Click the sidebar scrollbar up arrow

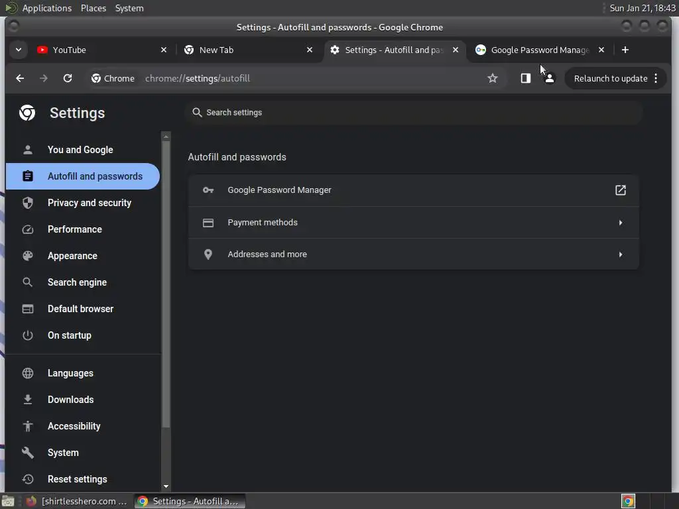166,137
